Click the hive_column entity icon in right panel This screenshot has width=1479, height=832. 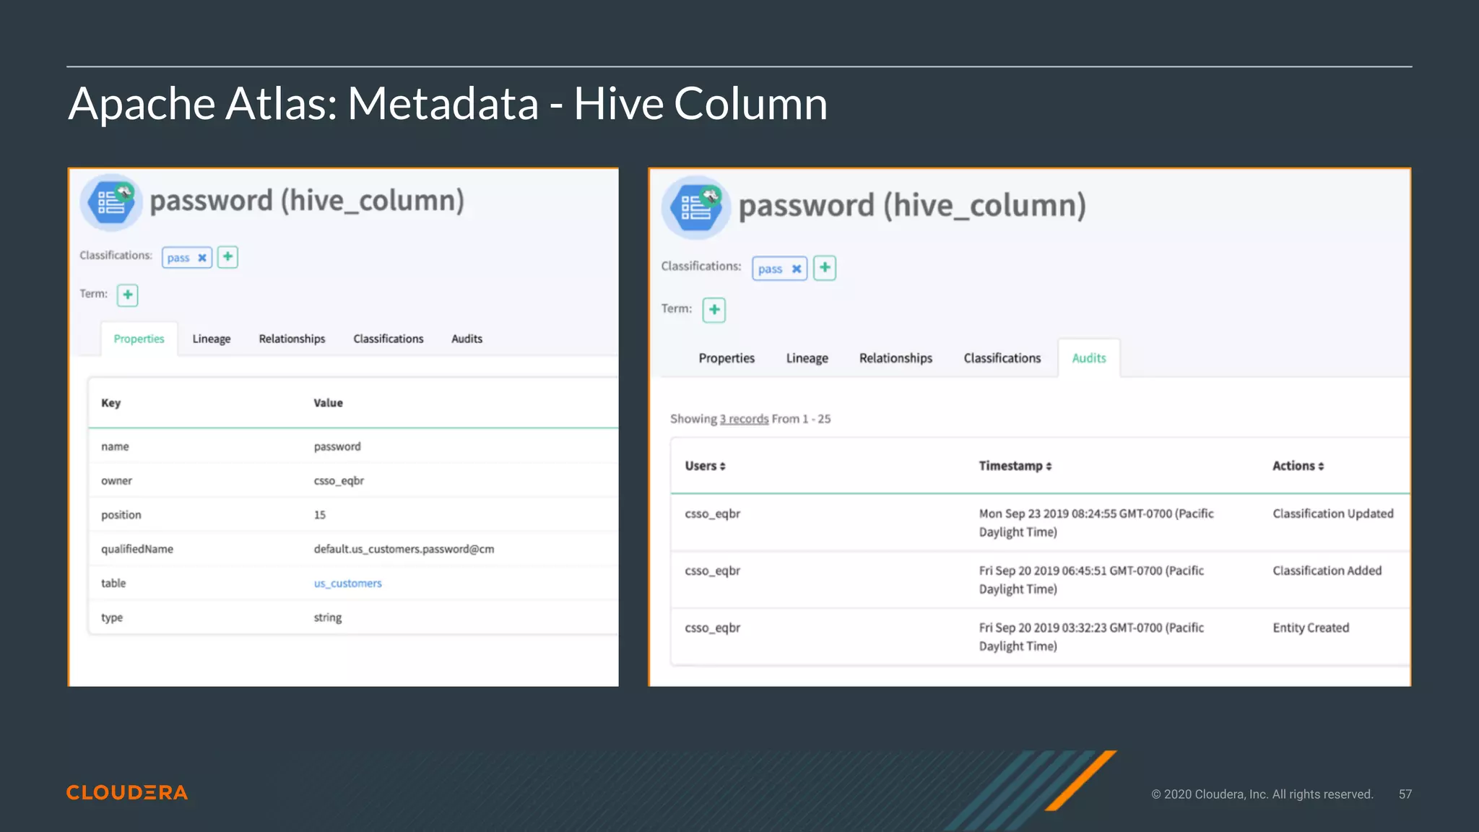(696, 207)
